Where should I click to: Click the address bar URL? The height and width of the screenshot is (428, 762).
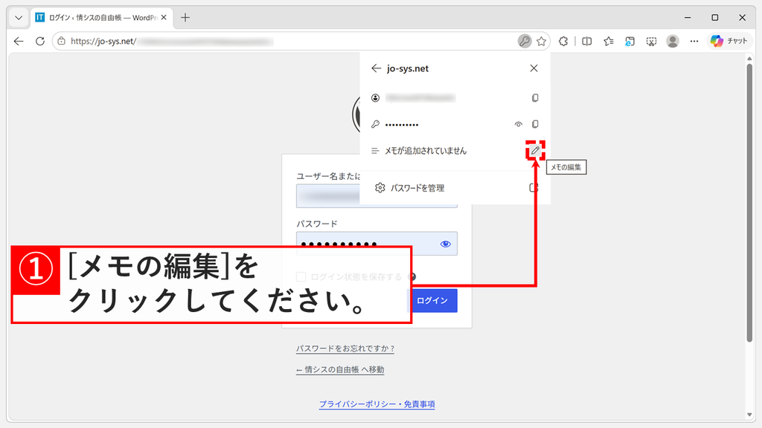(x=103, y=42)
